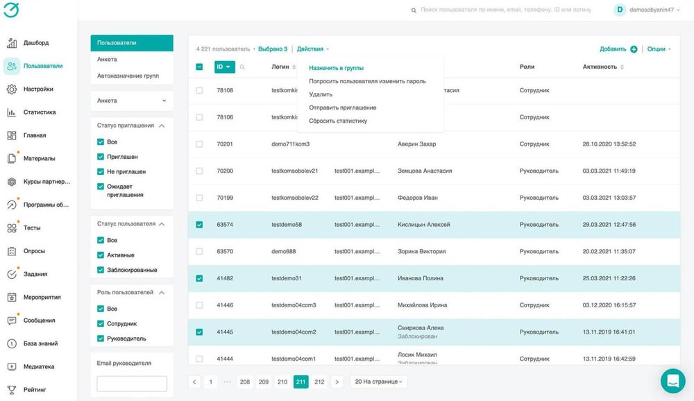Open the Опции dropdown

(659, 49)
